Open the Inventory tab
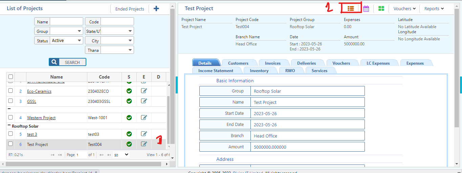 [x=259, y=70]
